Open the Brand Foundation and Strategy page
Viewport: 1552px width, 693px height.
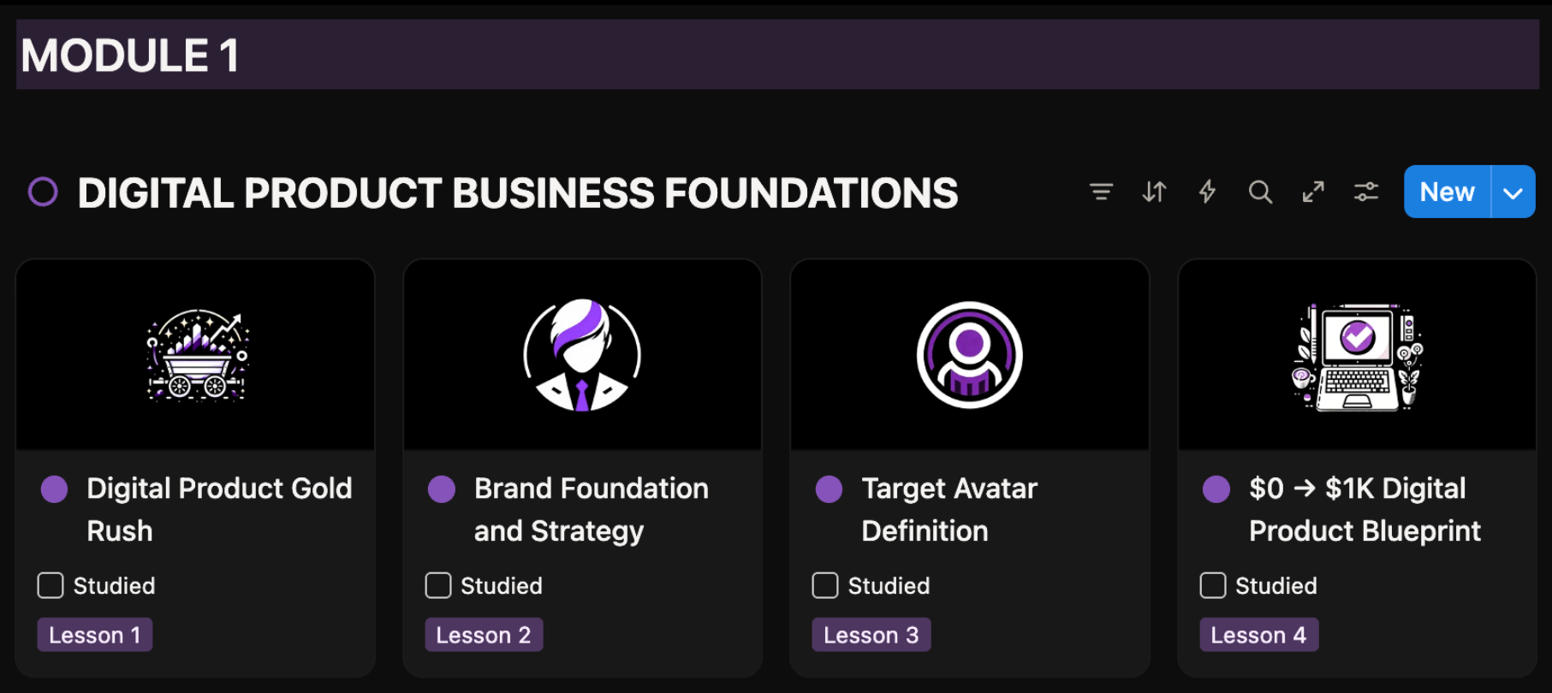click(x=591, y=509)
